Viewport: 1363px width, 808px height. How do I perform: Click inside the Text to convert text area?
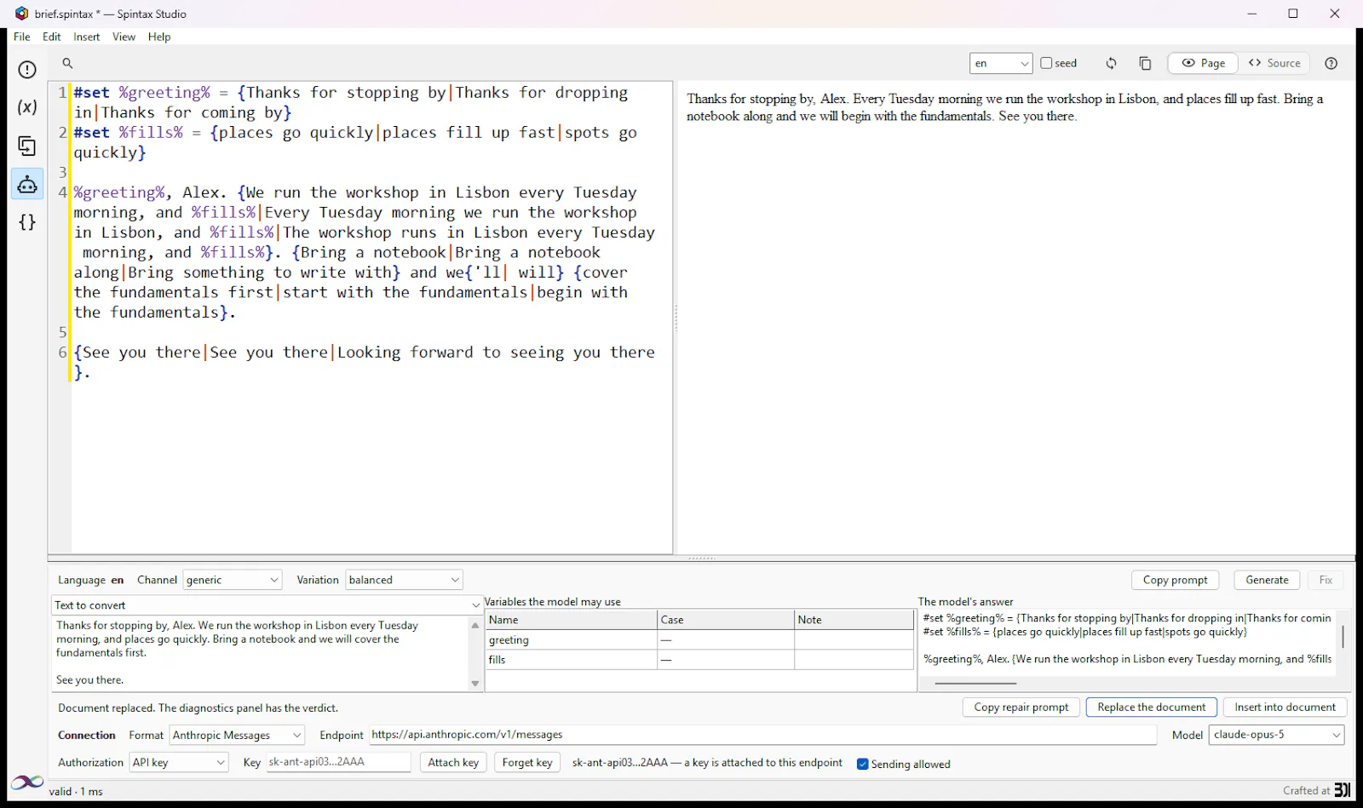pyautogui.click(x=260, y=653)
